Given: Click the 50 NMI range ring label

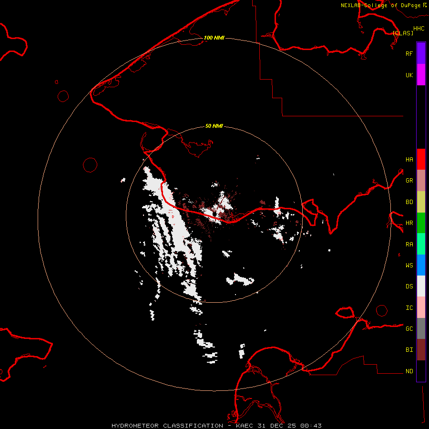Looking at the screenshot, I should (214, 126).
